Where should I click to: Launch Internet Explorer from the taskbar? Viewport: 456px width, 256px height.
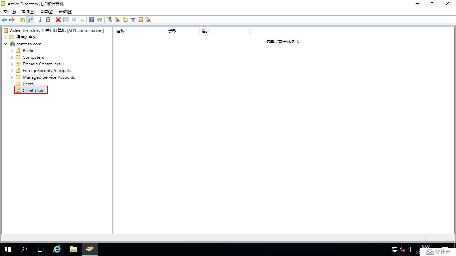57,249
